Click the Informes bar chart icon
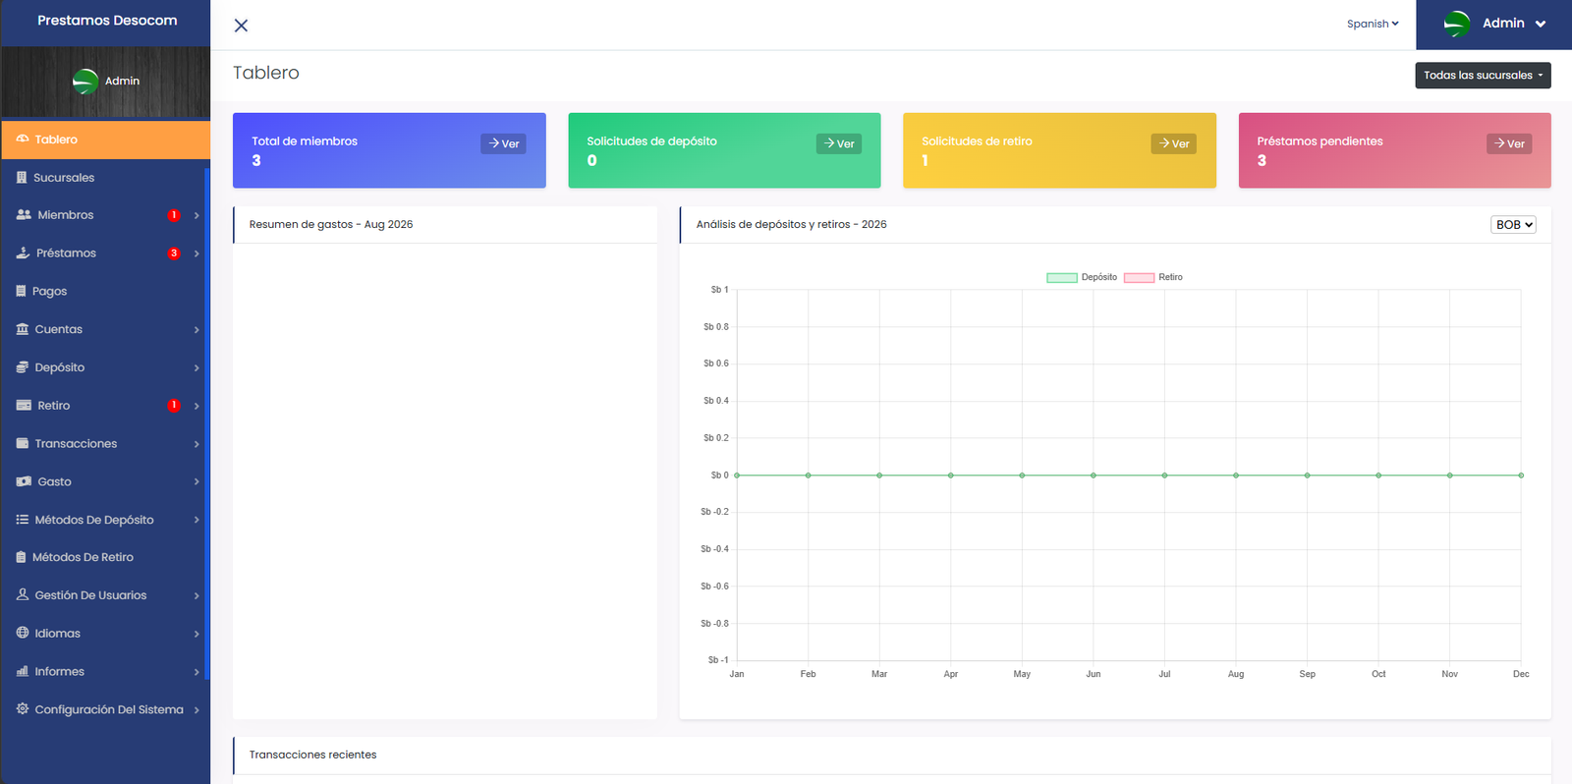This screenshot has width=1572, height=784. (23, 671)
